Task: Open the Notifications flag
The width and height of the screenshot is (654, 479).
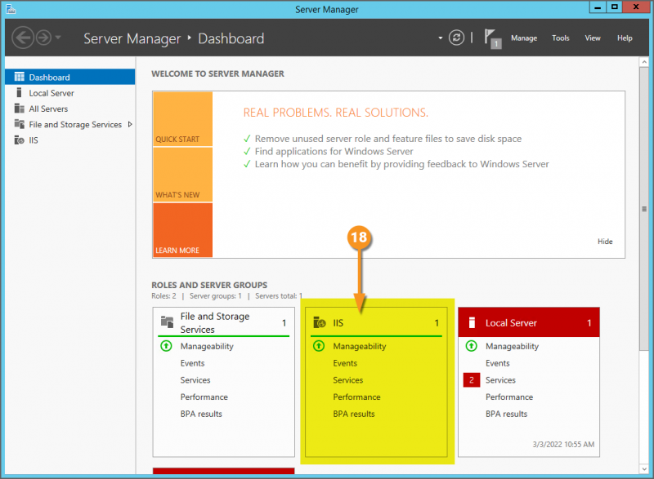Action: pyautogui.click(x=493, y=38)
